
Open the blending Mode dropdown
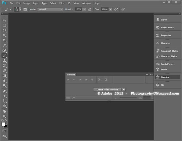point(50,9)
